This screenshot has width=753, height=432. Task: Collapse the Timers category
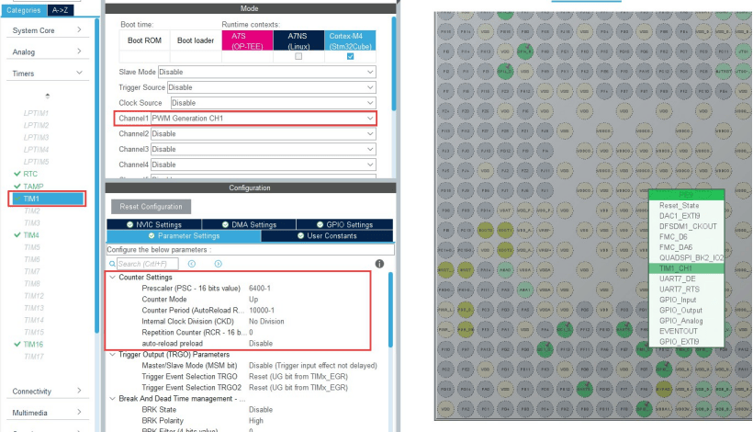pyautogui.click(x=47, y=74)
